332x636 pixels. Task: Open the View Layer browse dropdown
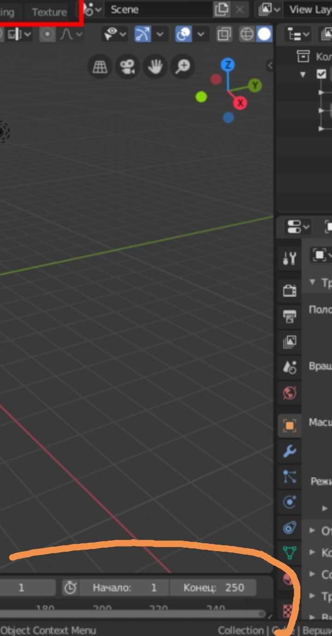(x=270, y=9)
